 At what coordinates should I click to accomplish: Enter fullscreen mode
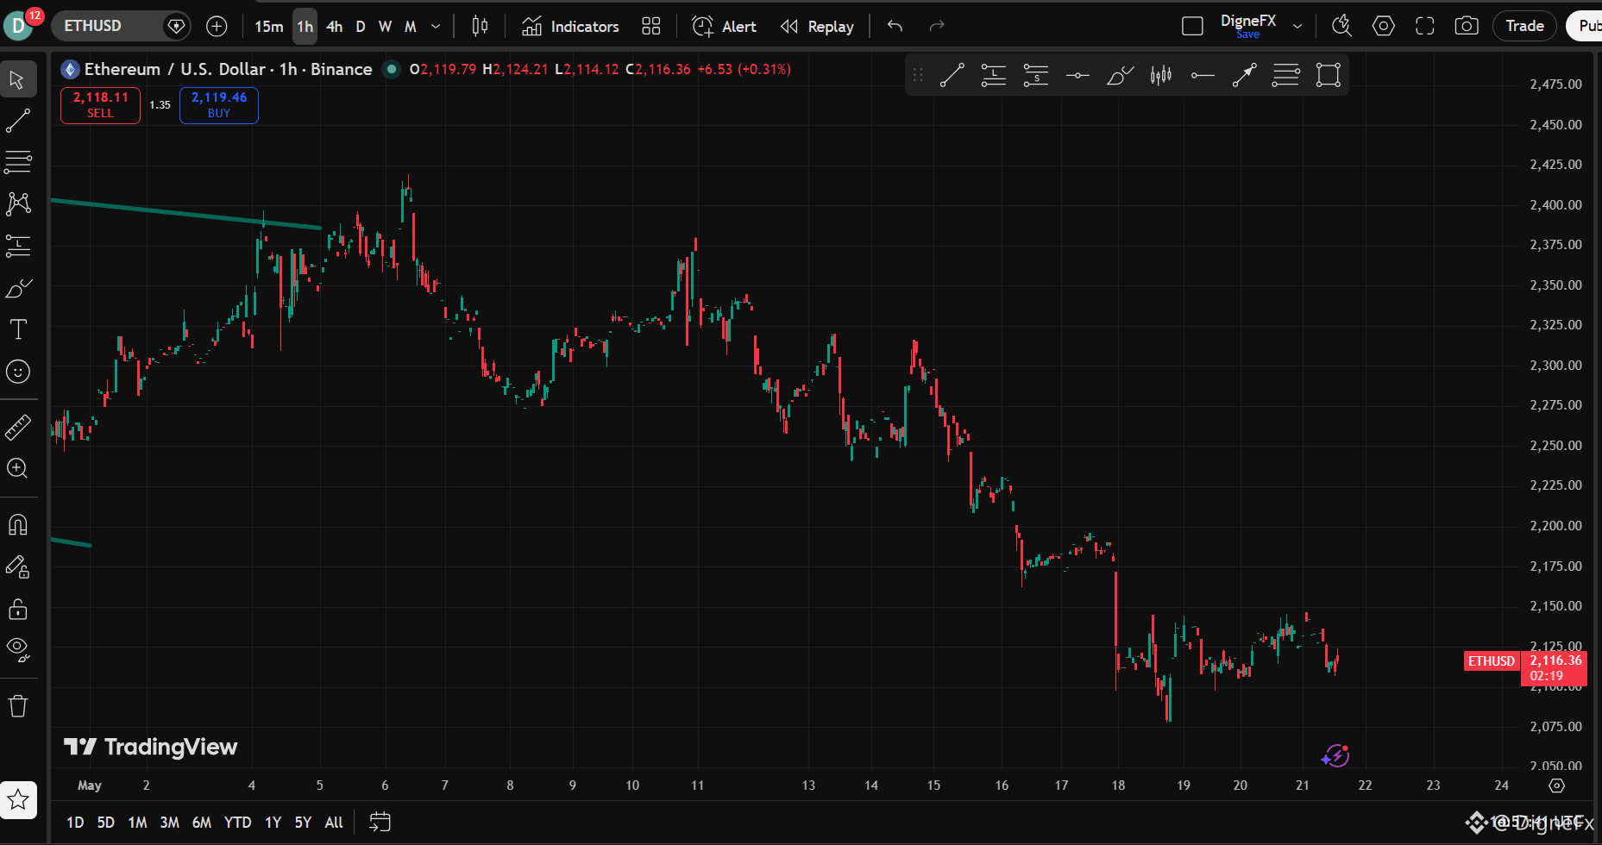pyautogui.click(x=1425, y=27)
